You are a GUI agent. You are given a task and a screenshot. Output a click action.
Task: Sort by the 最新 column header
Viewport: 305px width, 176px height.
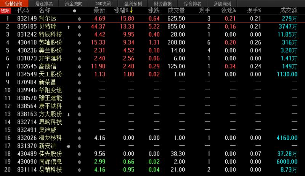(100, 10)
